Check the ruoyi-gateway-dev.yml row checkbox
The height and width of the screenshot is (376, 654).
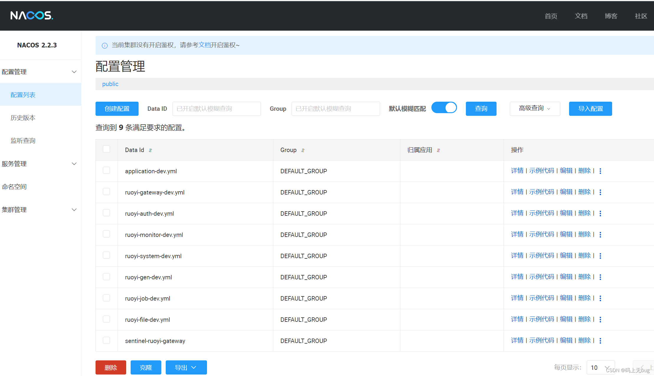[106, 192]
